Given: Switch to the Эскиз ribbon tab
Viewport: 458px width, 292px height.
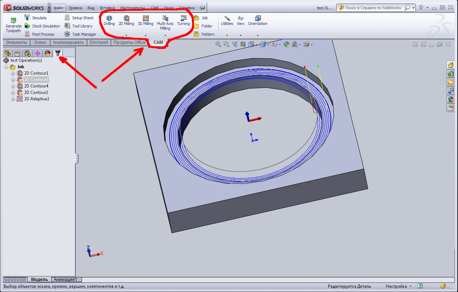Looking at the screenshot, I should [x=40, y=42].
